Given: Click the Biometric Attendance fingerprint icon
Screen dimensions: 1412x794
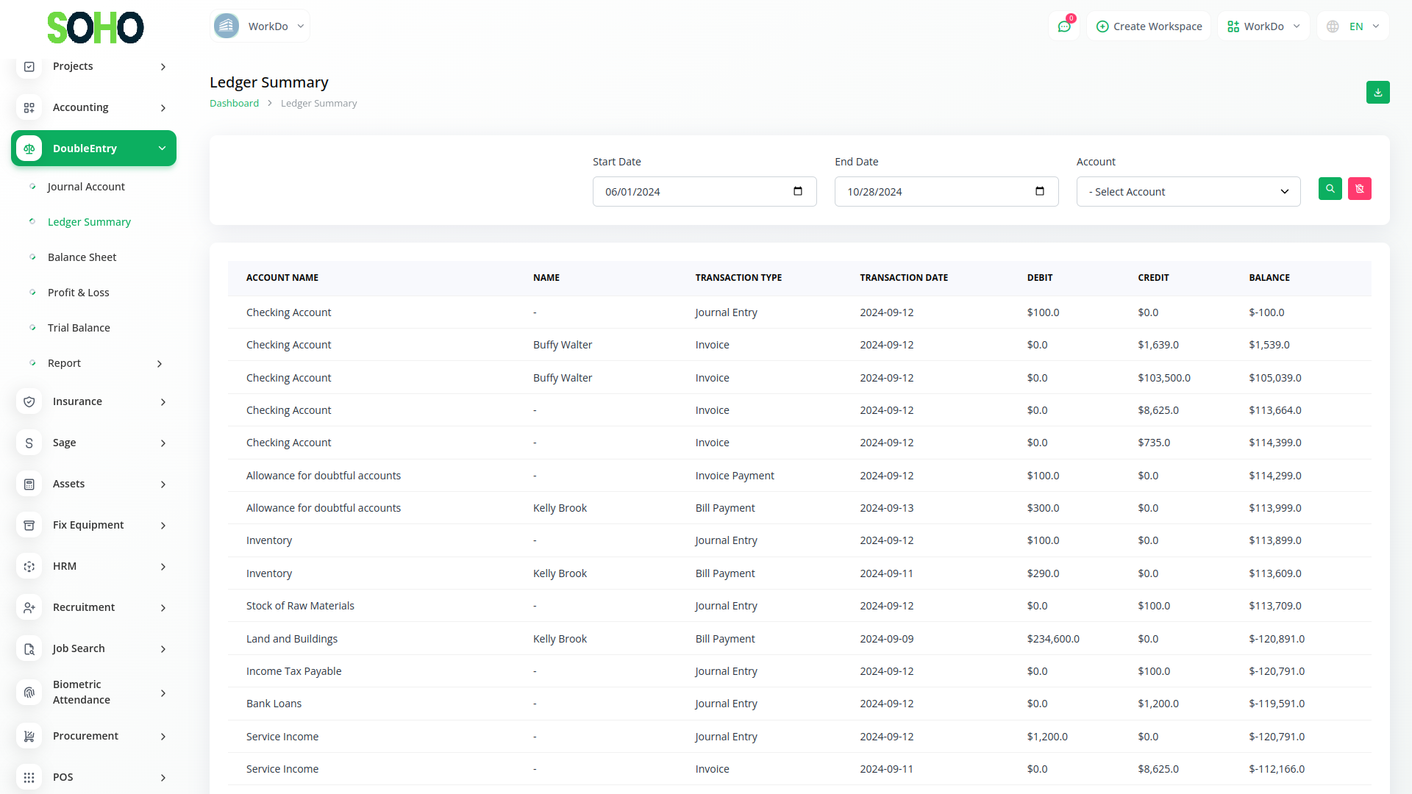Looking at the screenshot, I should coord(29,693).
